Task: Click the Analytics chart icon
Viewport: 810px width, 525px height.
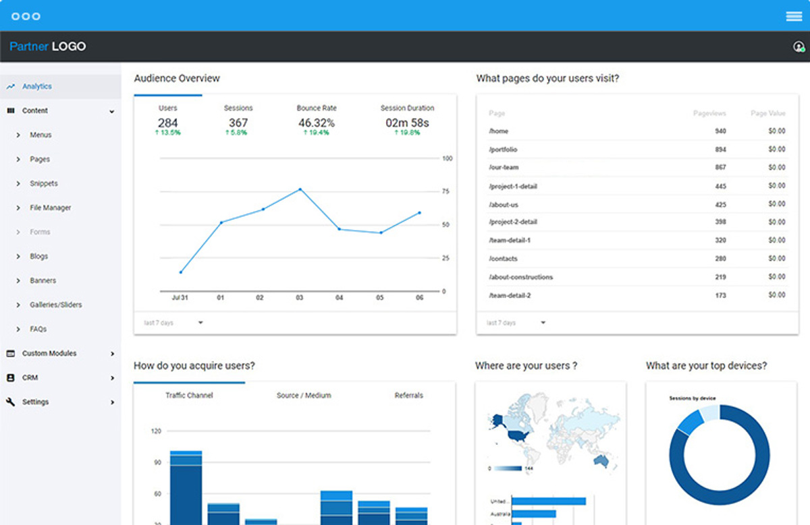Action: 11,86
